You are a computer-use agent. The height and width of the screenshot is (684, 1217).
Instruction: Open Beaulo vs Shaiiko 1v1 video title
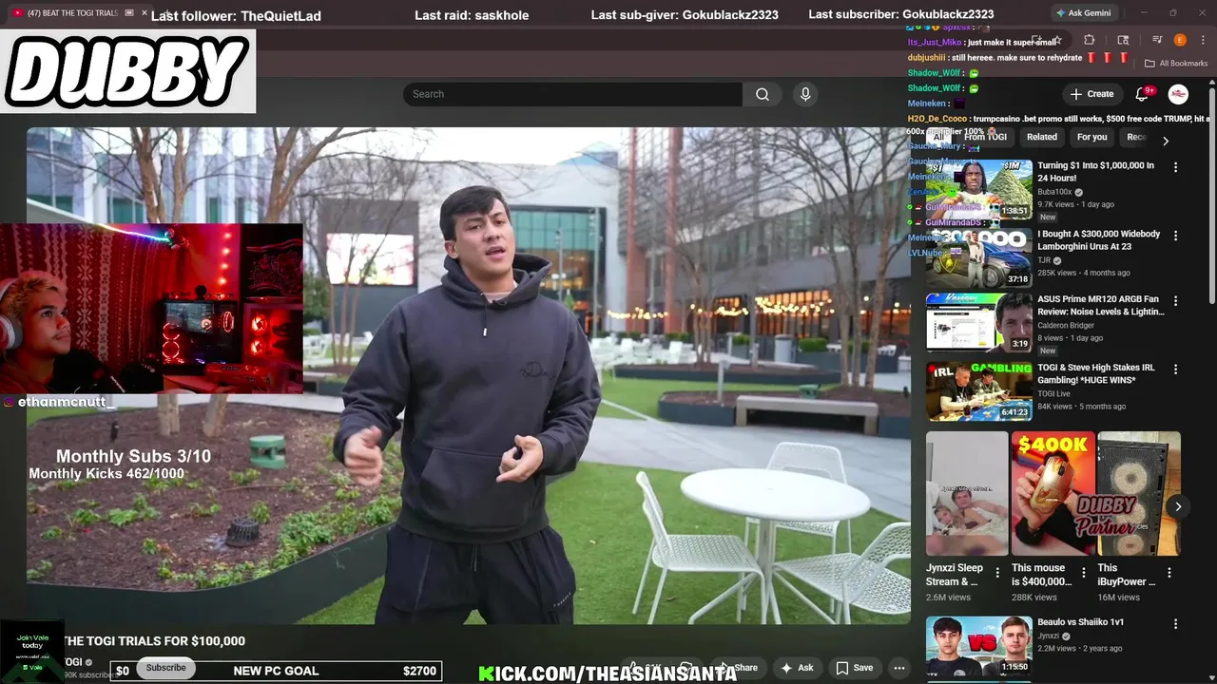coord(1080,622)
